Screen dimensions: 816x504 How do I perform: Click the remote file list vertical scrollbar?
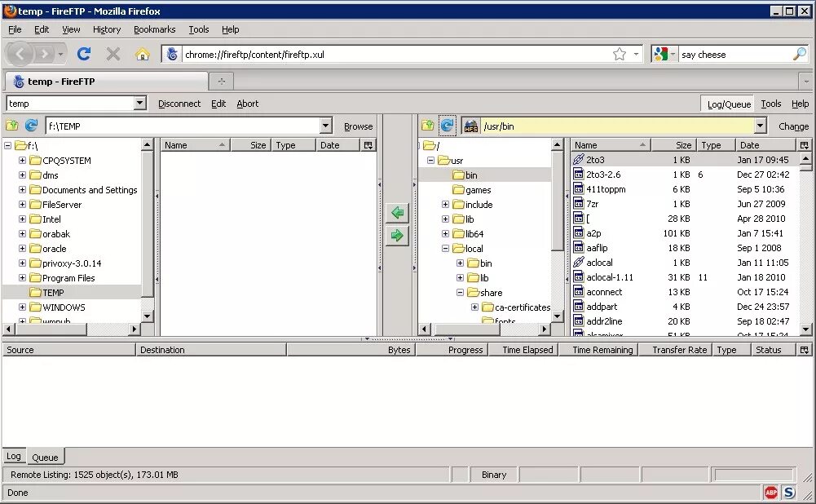805,244
